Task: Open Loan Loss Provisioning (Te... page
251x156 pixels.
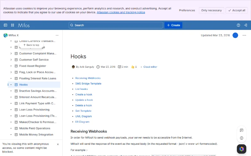Action: [x=38, y=116]
